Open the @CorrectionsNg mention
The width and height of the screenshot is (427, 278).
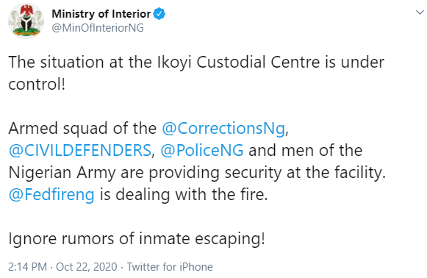[223, 129]
